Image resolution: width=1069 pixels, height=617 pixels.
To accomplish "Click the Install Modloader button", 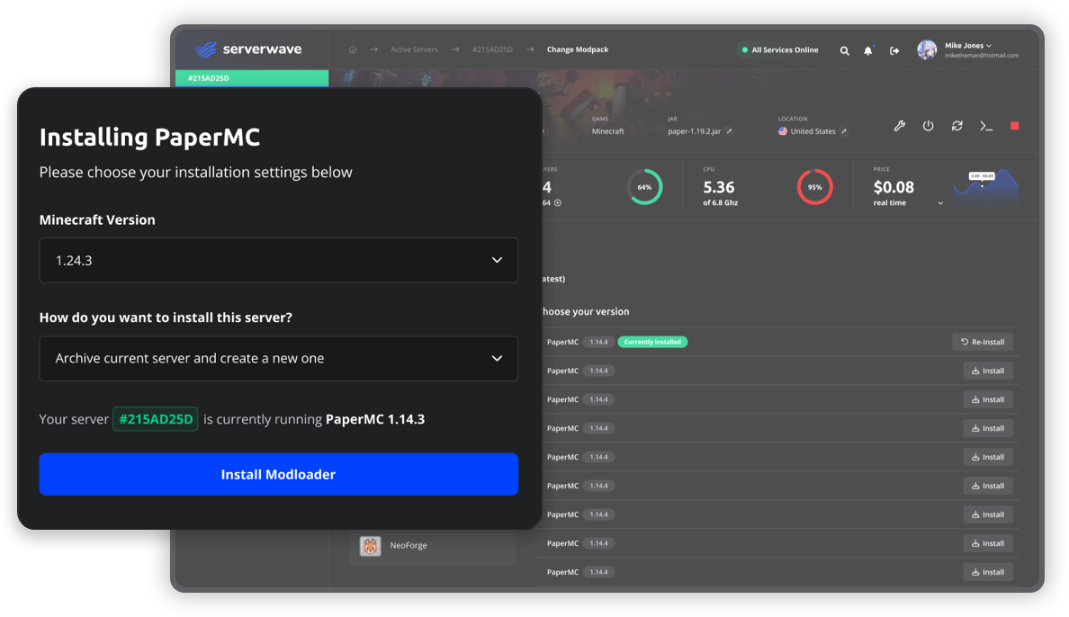I will tap(278, 474).
